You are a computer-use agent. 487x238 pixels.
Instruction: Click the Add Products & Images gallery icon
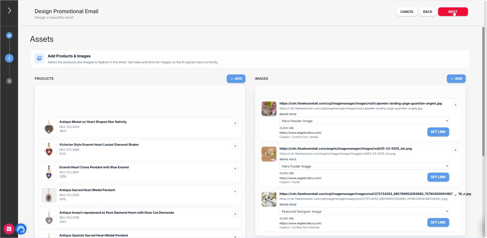click(x=39, y=58)
